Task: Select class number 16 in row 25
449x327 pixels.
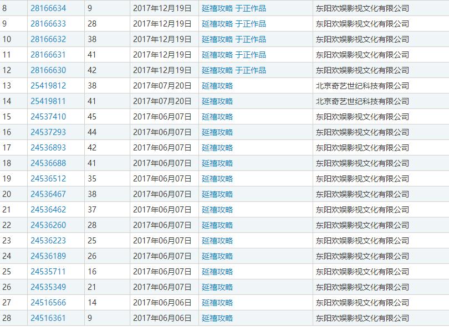Action: (92, 272)
